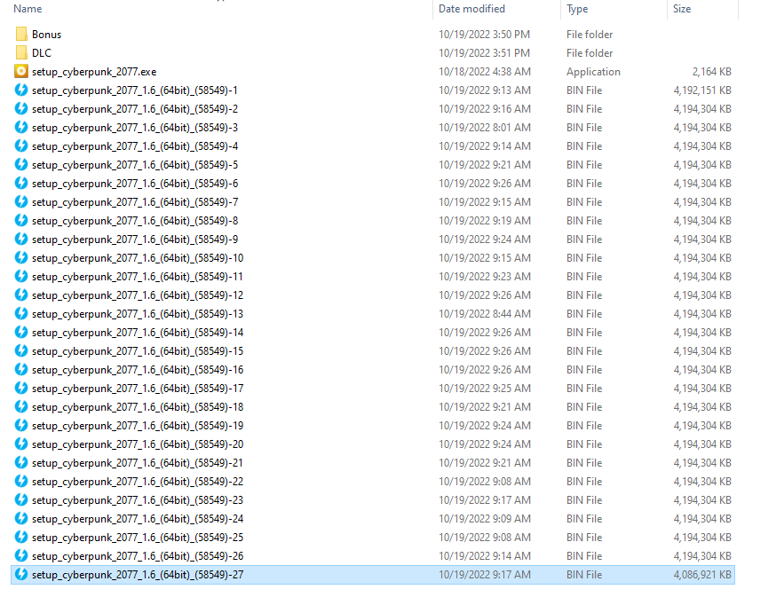Screen dimensions: 784x605
Task: Click the icon of the BIN file ending -14
Action: (21, 333)
